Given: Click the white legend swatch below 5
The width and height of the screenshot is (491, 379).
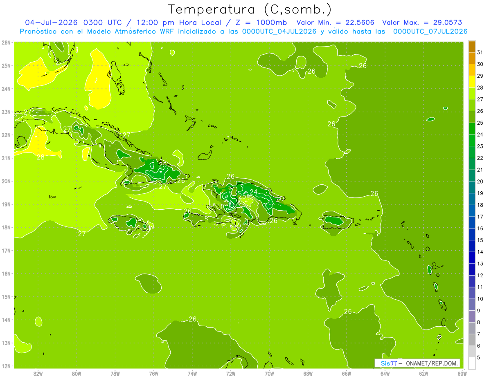Looking at the screenshot, I should click(472, 363).
